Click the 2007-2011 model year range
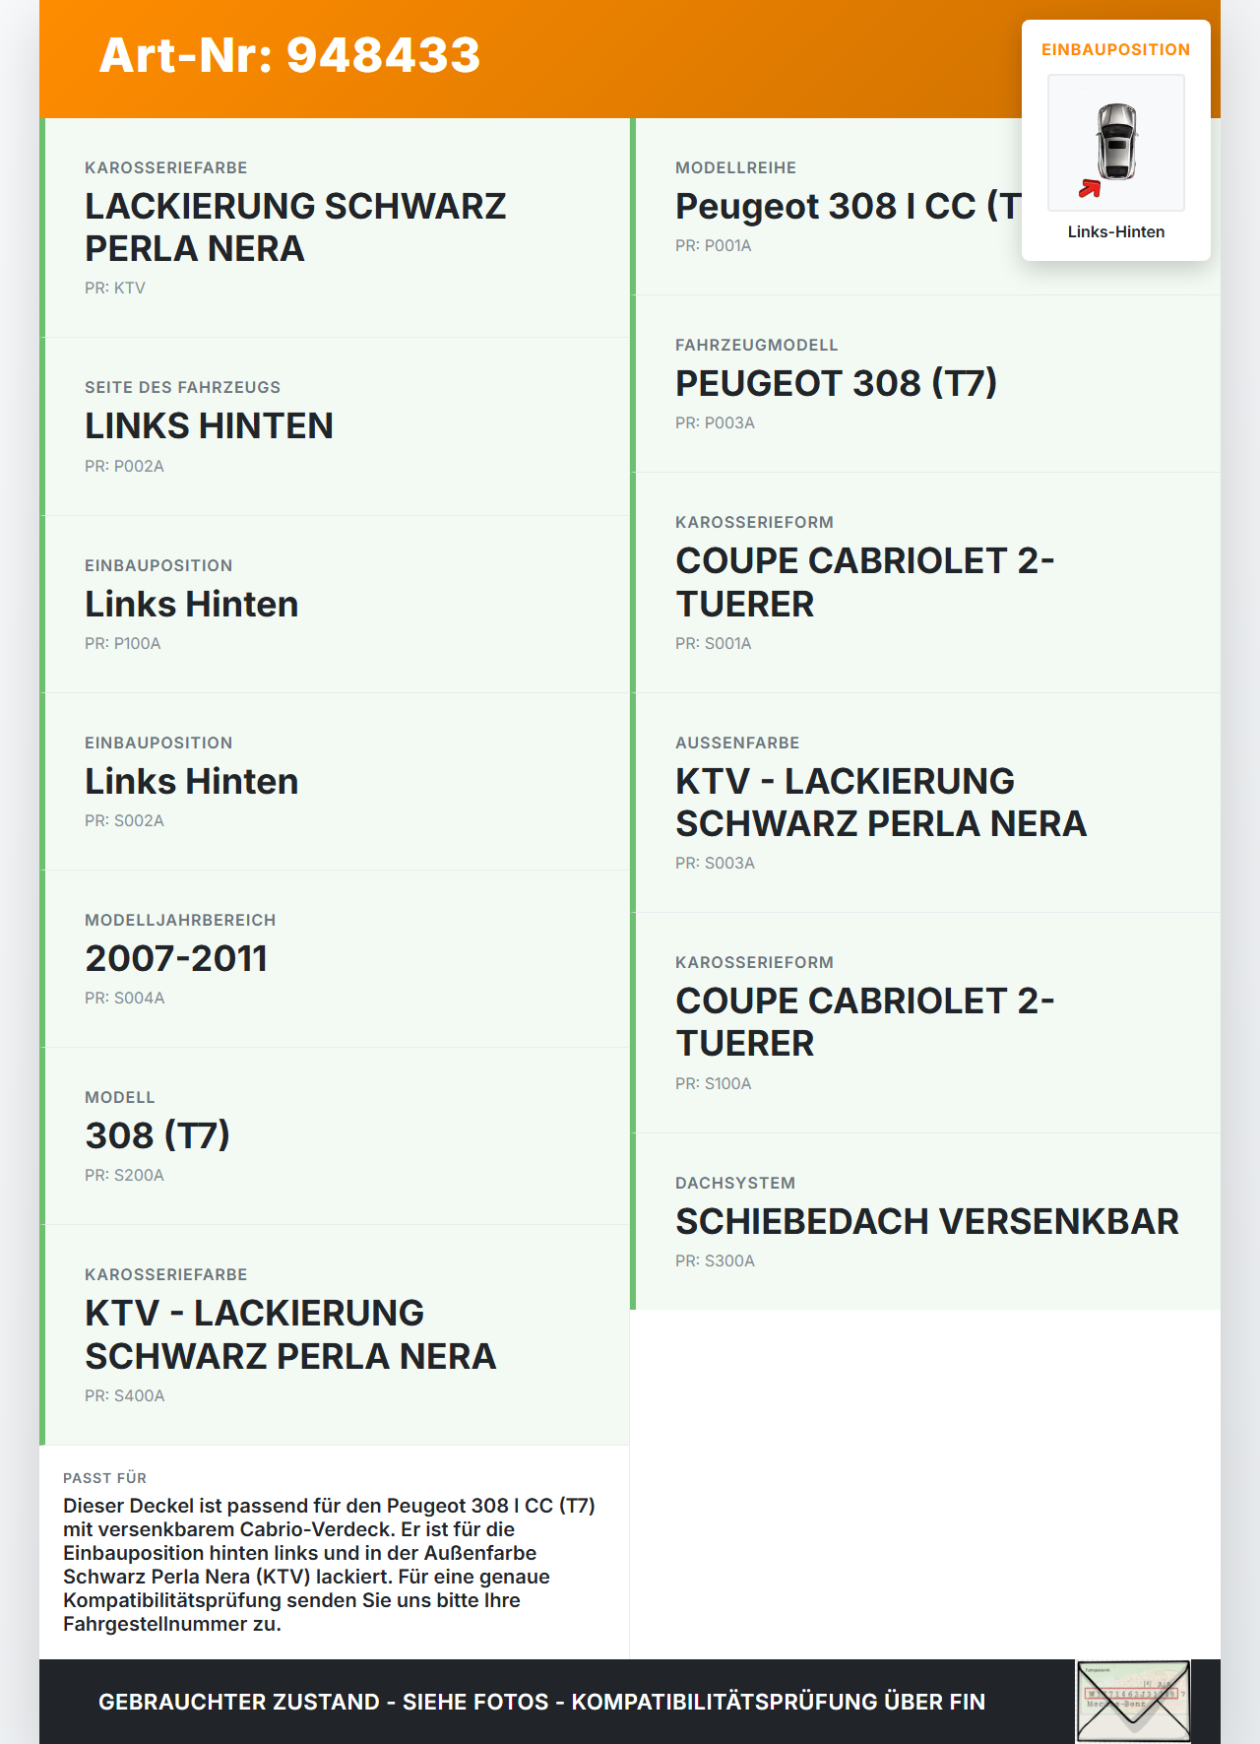Image resolution: width=1260 pixels, height=1744 pixels. click(x=176, y=958)
